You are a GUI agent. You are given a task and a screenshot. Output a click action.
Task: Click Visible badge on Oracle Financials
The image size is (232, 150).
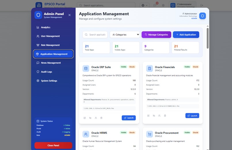187,67
